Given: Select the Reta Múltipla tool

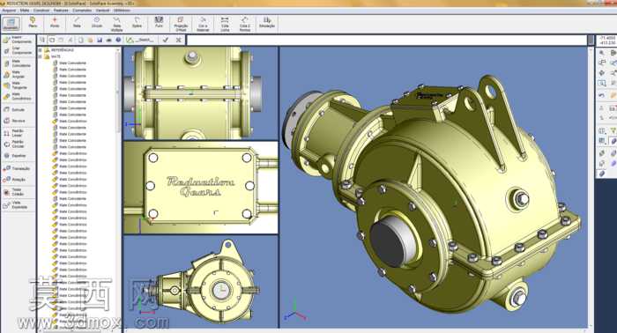Looking at the screenshot, I should click(x=117, y=24).
